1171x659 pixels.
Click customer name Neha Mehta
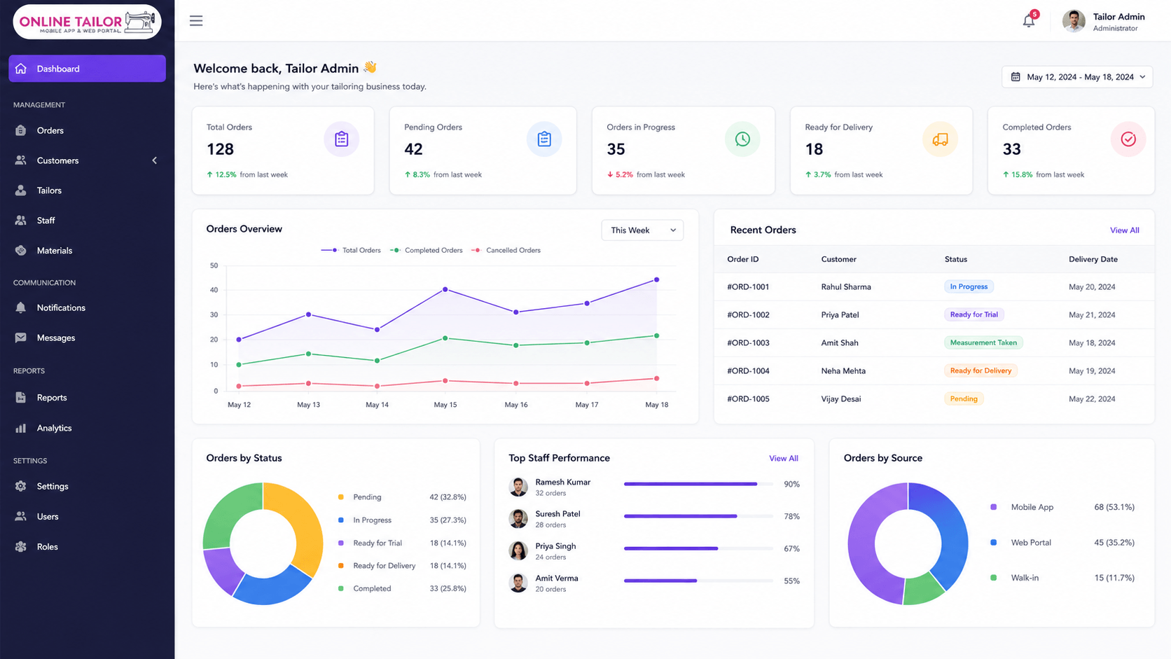(843, 371)
